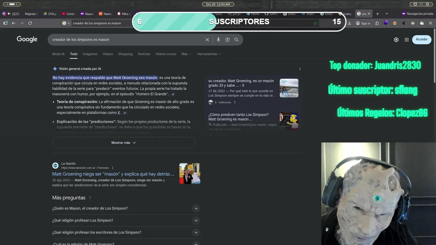Select the Videos cortos tab
The image size is (436, 245).
pos(166,54)
